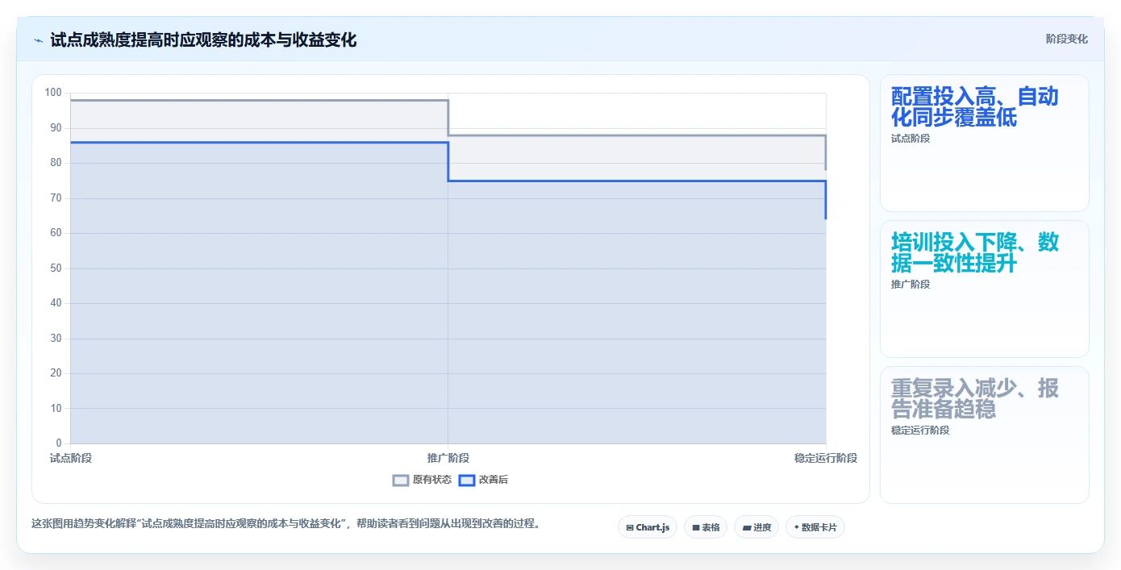Click the y-axis value 50

[x=56, y=268]
